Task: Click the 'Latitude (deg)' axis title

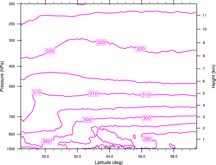Action: tap(109, 162)
